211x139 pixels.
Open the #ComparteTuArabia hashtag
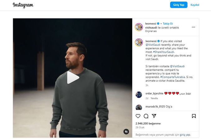click(x=172, y=77)
